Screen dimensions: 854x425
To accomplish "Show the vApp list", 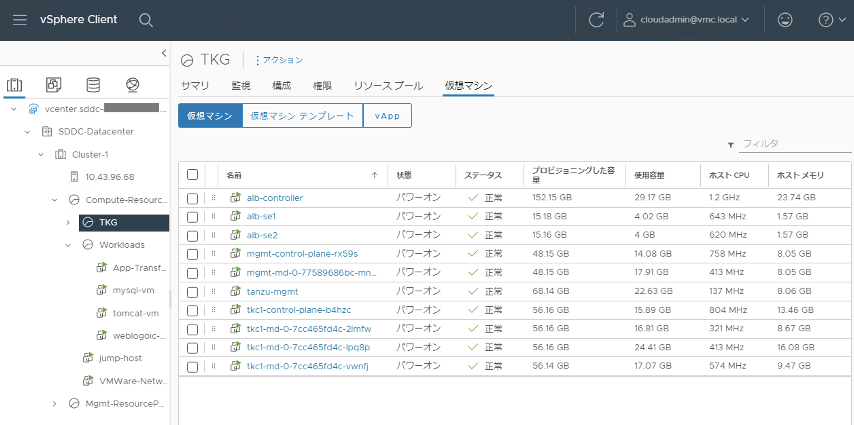I will 388,116.
